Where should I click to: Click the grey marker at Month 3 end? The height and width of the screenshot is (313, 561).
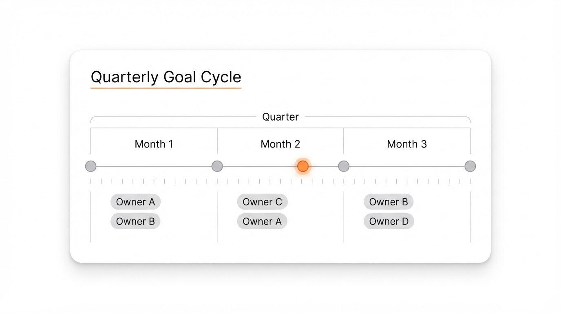[x=470, y=166]
